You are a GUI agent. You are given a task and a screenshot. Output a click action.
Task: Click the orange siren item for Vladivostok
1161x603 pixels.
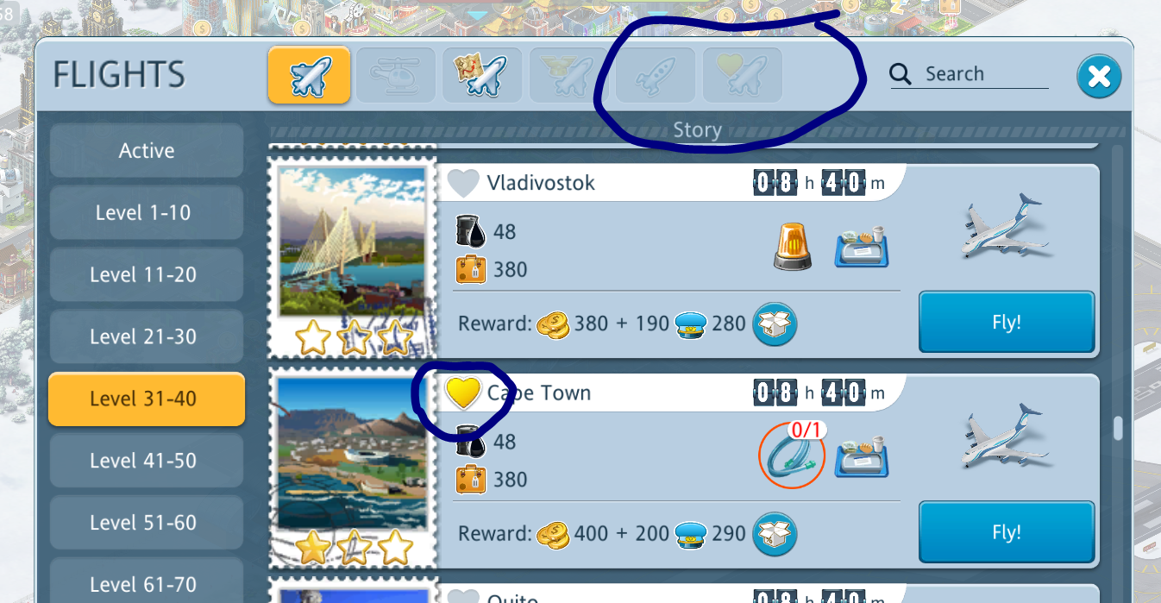pyautogui.click(x=793, y=245)
